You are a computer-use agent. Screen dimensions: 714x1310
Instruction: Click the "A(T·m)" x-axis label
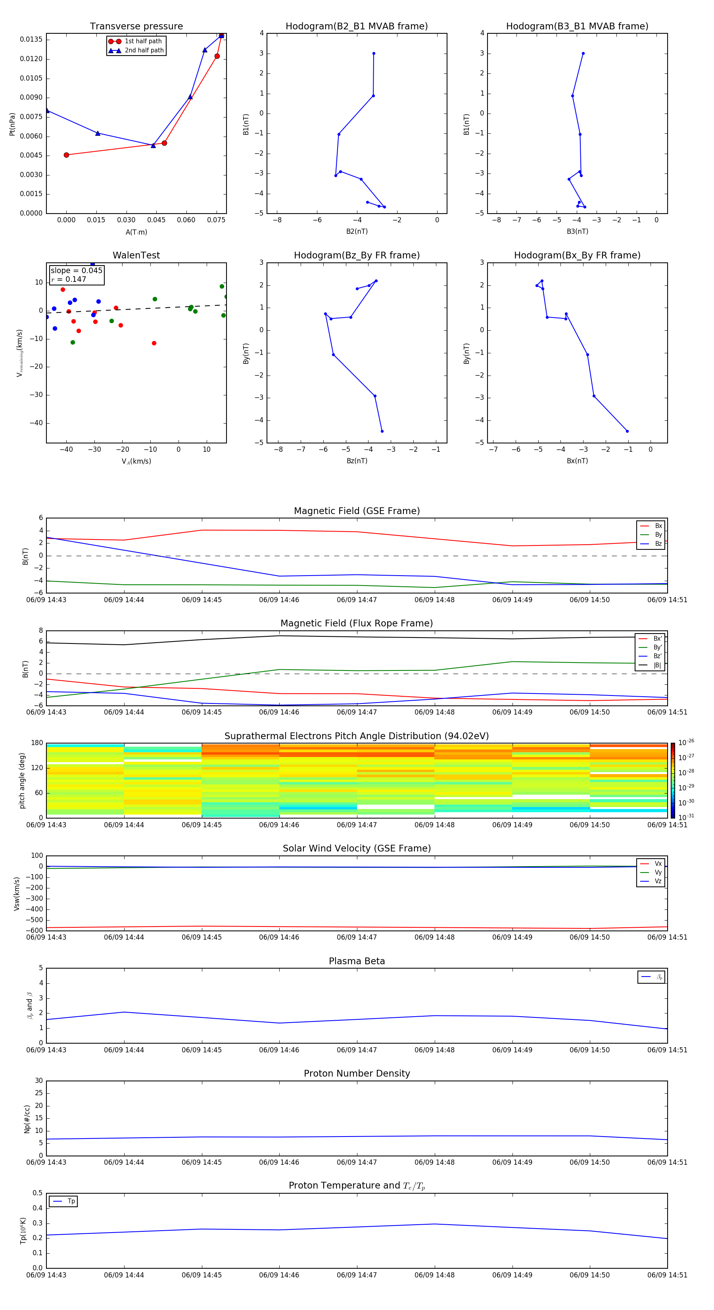point(136,232)
